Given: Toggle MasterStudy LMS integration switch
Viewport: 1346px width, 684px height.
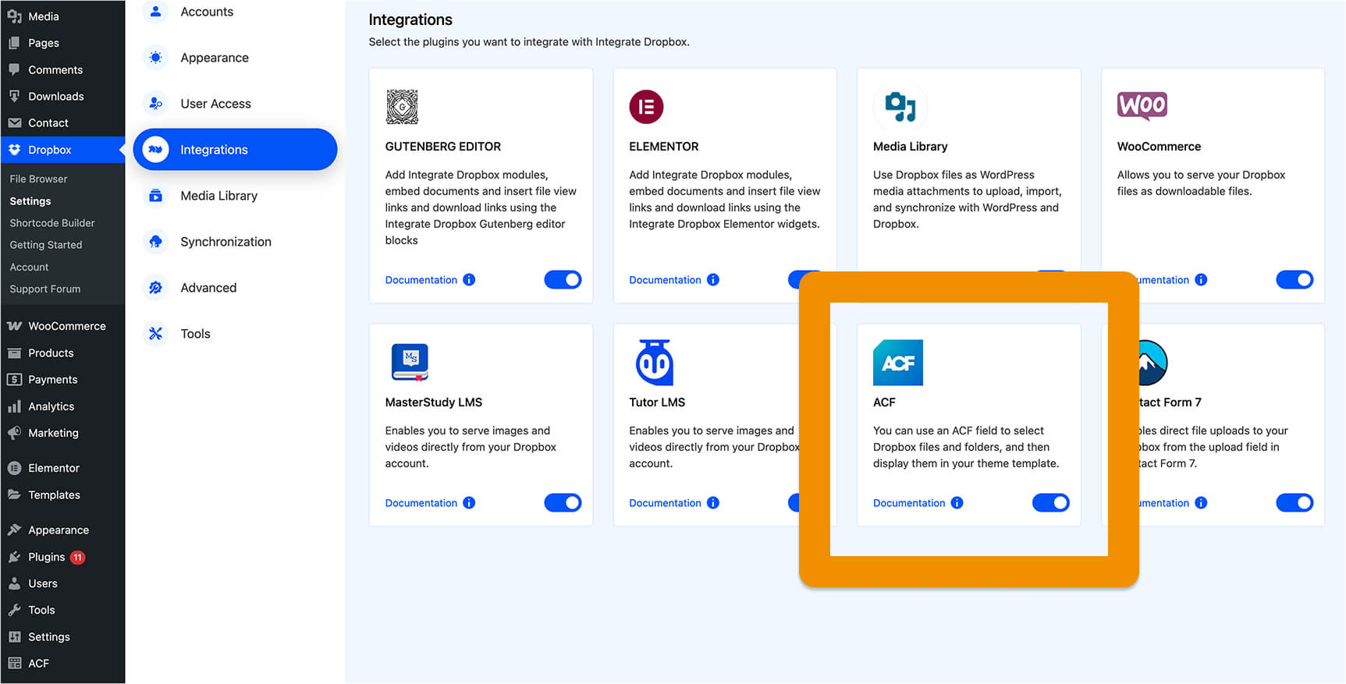Looking at the screenshot, I should point(563,502).
